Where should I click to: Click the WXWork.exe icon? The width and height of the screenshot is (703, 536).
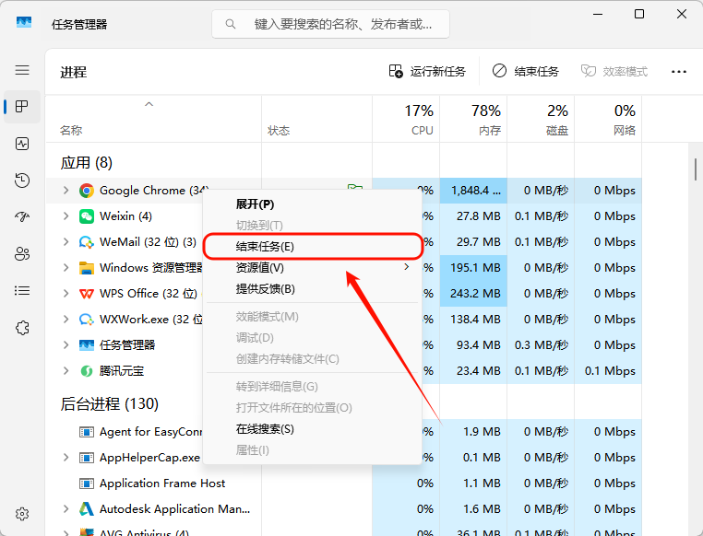click(87, 320)
